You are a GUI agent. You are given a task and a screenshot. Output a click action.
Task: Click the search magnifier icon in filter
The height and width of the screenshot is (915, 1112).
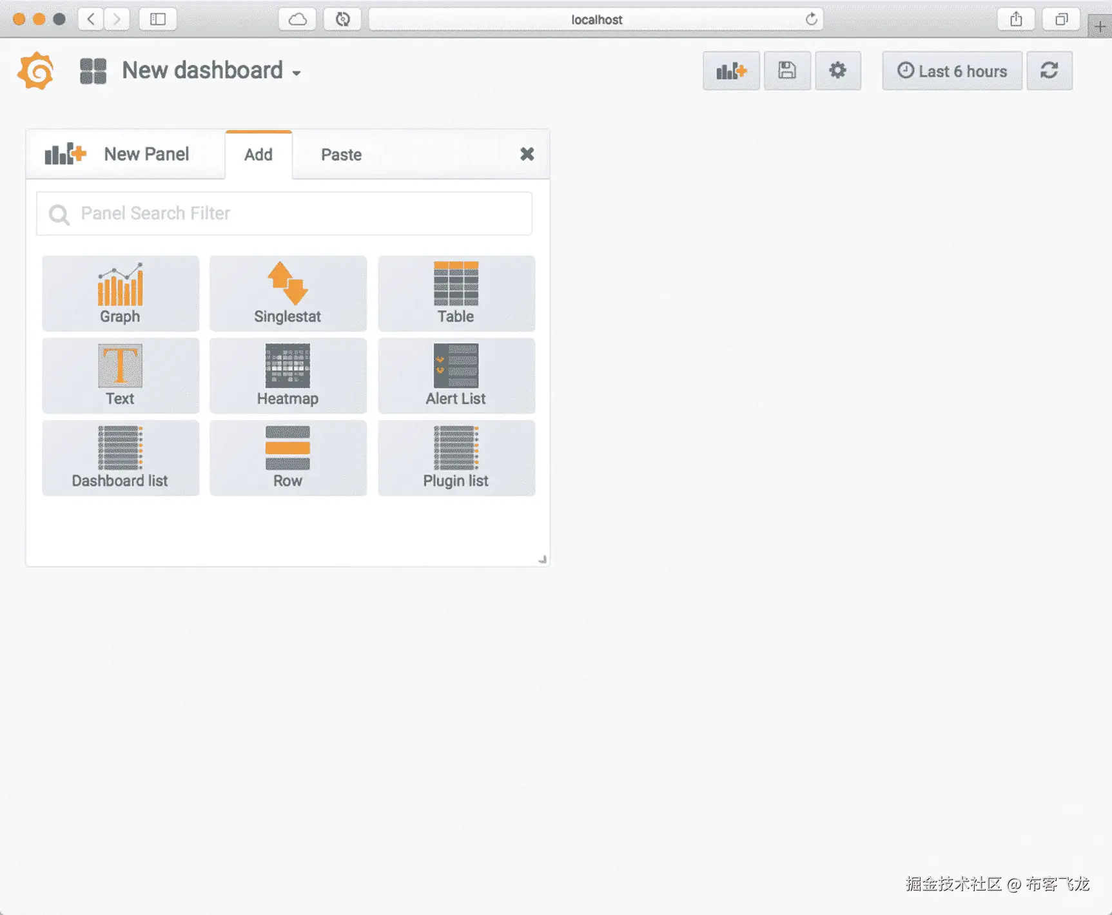click(x=59, y=215)
